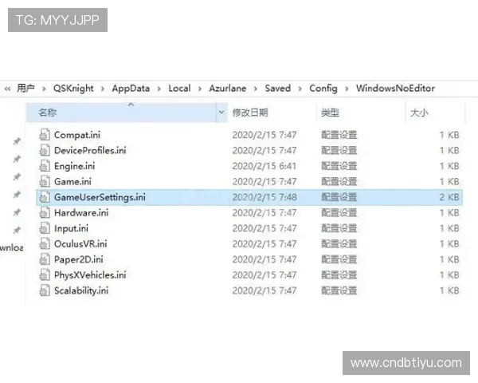The width and height of the screenshot is (478, 383).
Task: Open the 名称 column filter dropdown arrow
Action: pos(221,113)
